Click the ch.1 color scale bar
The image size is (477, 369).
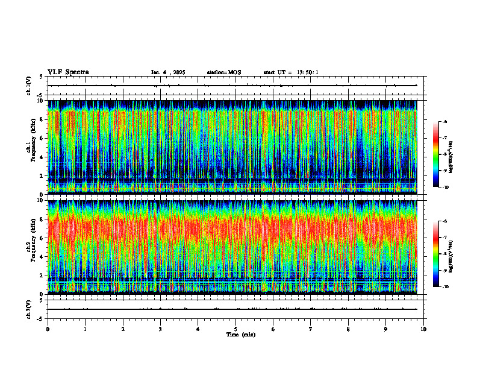pyautogui.click(x=436, y=154)
